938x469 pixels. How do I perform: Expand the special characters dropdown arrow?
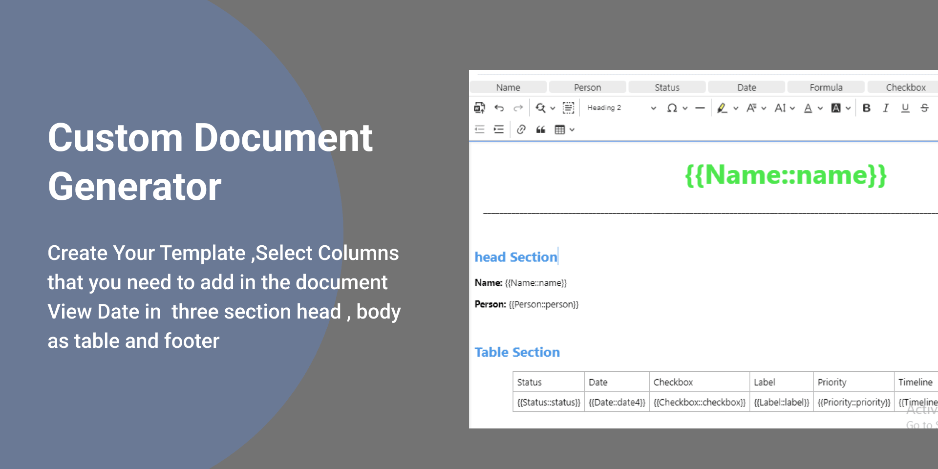685,108
